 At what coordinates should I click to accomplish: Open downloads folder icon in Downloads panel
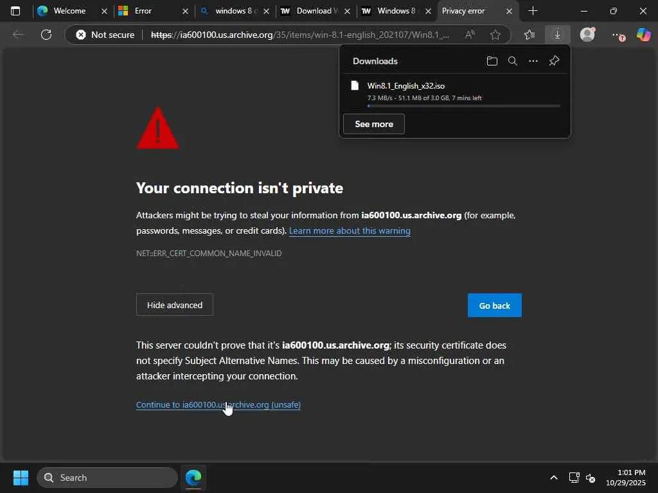(492, 61)
